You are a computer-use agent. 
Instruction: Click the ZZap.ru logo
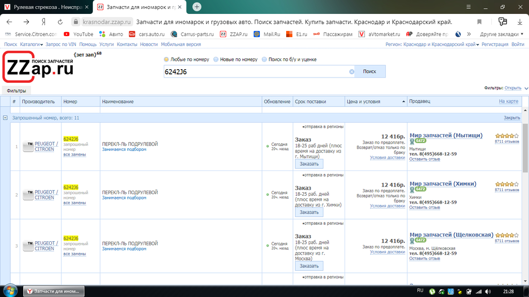(38, 67)
